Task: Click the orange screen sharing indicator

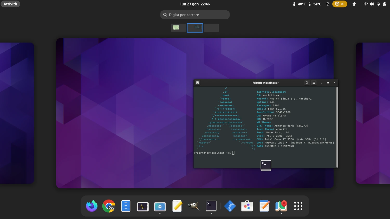Action: pos(340,4)
